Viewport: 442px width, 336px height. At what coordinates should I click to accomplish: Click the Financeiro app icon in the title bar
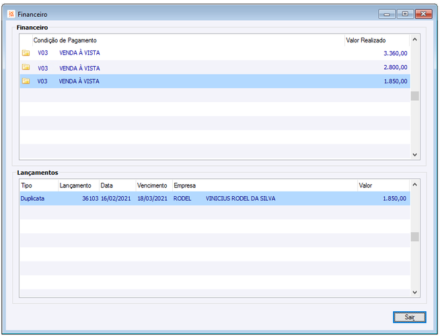[11, 14]
